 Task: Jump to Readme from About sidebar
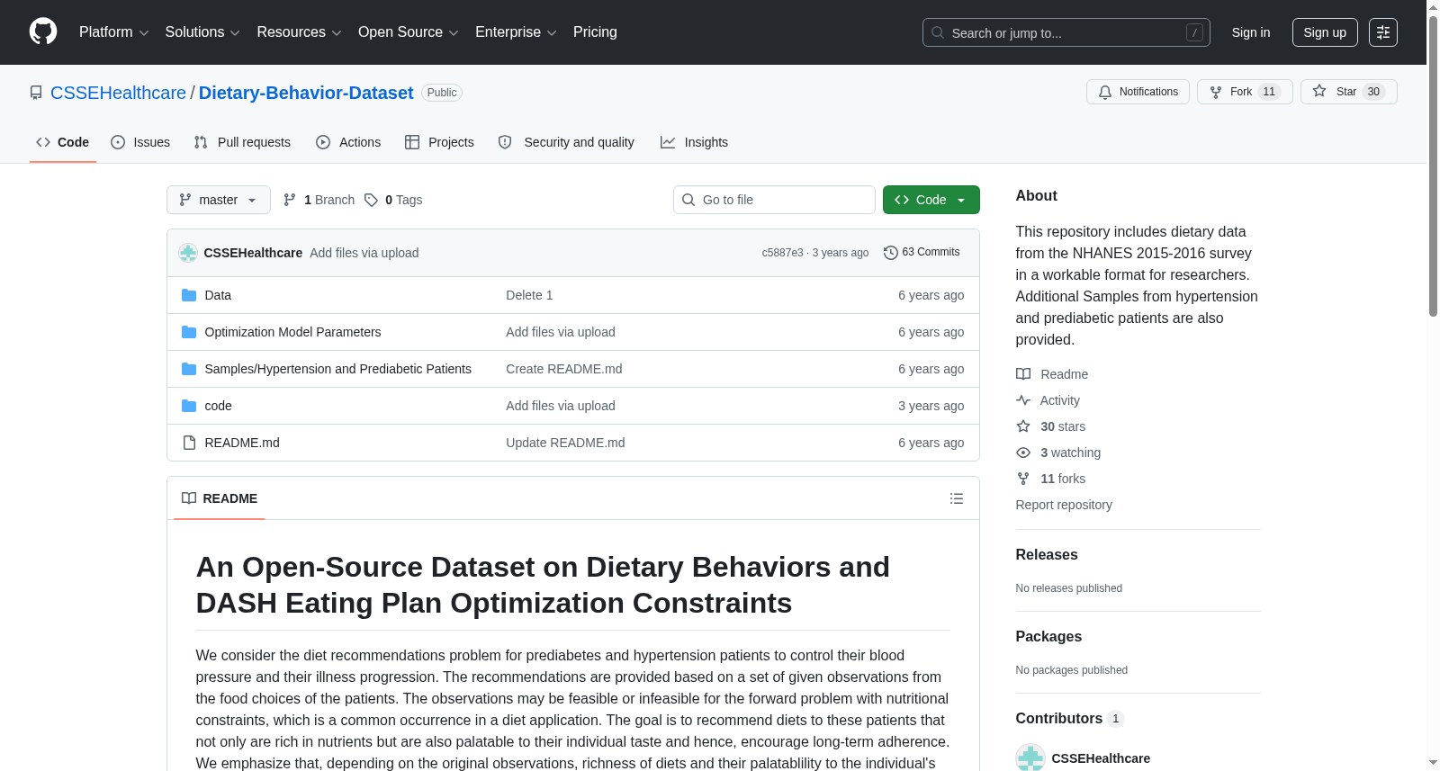click(1052, 374)
